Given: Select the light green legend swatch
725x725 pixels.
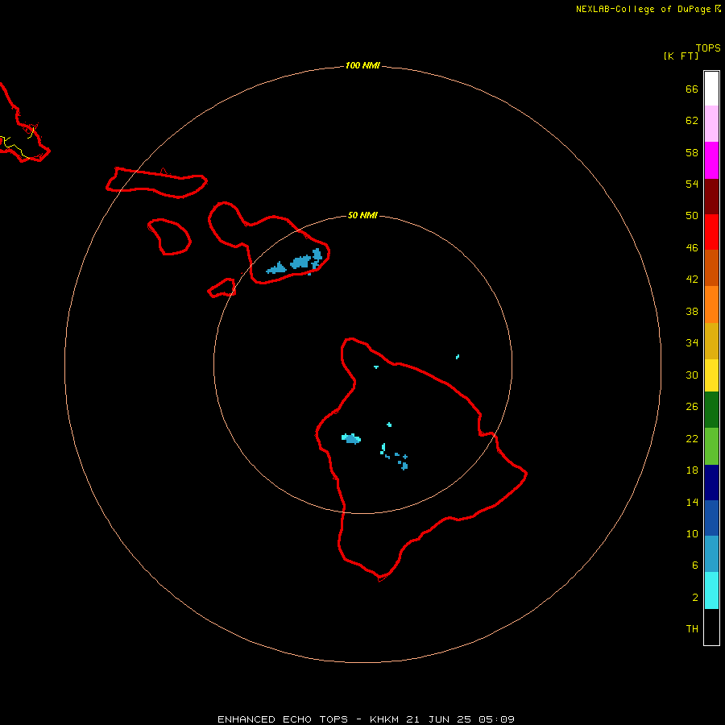Looking at the screenshot, I should click(x=711, y=446).
